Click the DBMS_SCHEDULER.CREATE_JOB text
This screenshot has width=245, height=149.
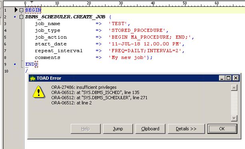65,17
